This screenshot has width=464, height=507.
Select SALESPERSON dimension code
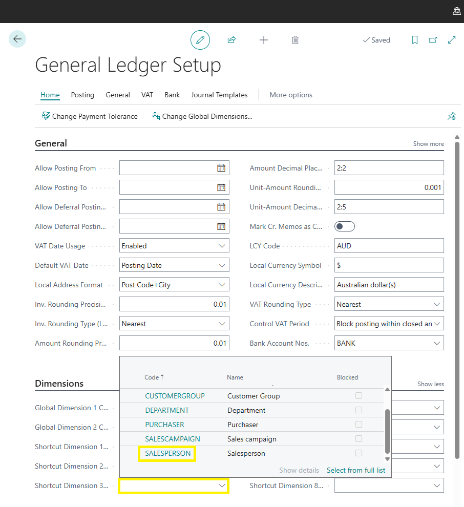(x=167, y=453)
